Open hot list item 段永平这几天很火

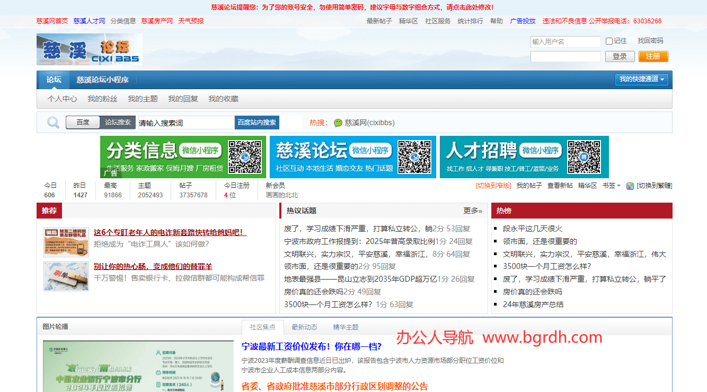(x=533, y=229)
